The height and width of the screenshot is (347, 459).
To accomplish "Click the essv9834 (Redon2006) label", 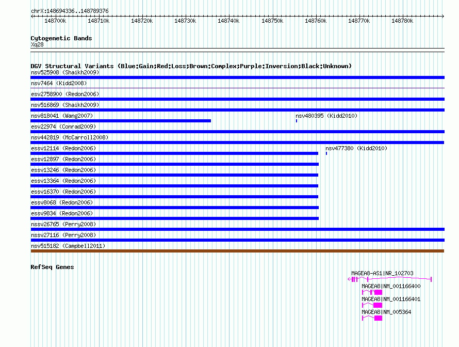I will (x=62, y=213).
